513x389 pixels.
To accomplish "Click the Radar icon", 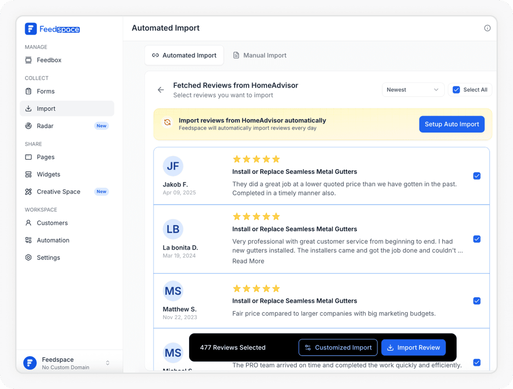I will (28, 126).
